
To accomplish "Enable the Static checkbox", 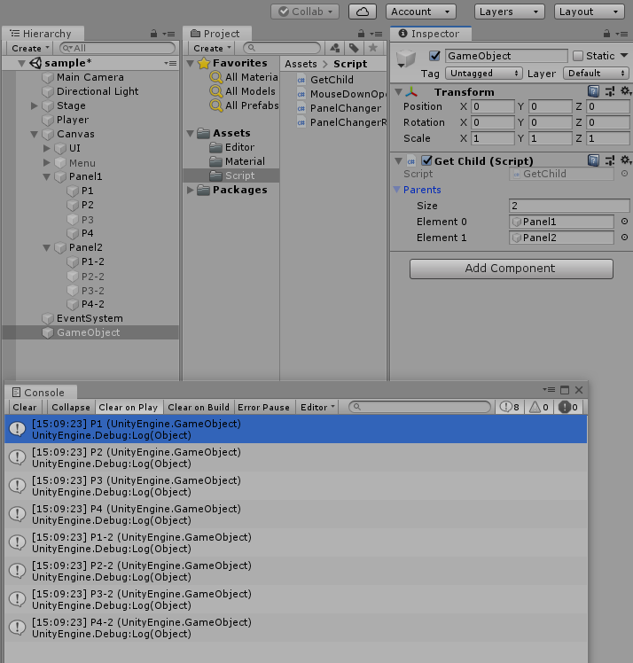I will [x=578, y=56].
